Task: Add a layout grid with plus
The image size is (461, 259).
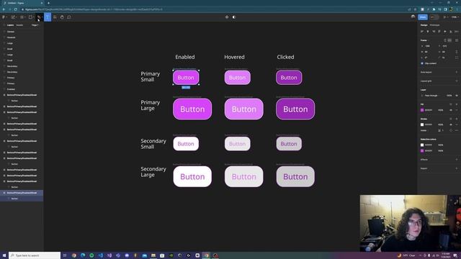Action: 457,81
